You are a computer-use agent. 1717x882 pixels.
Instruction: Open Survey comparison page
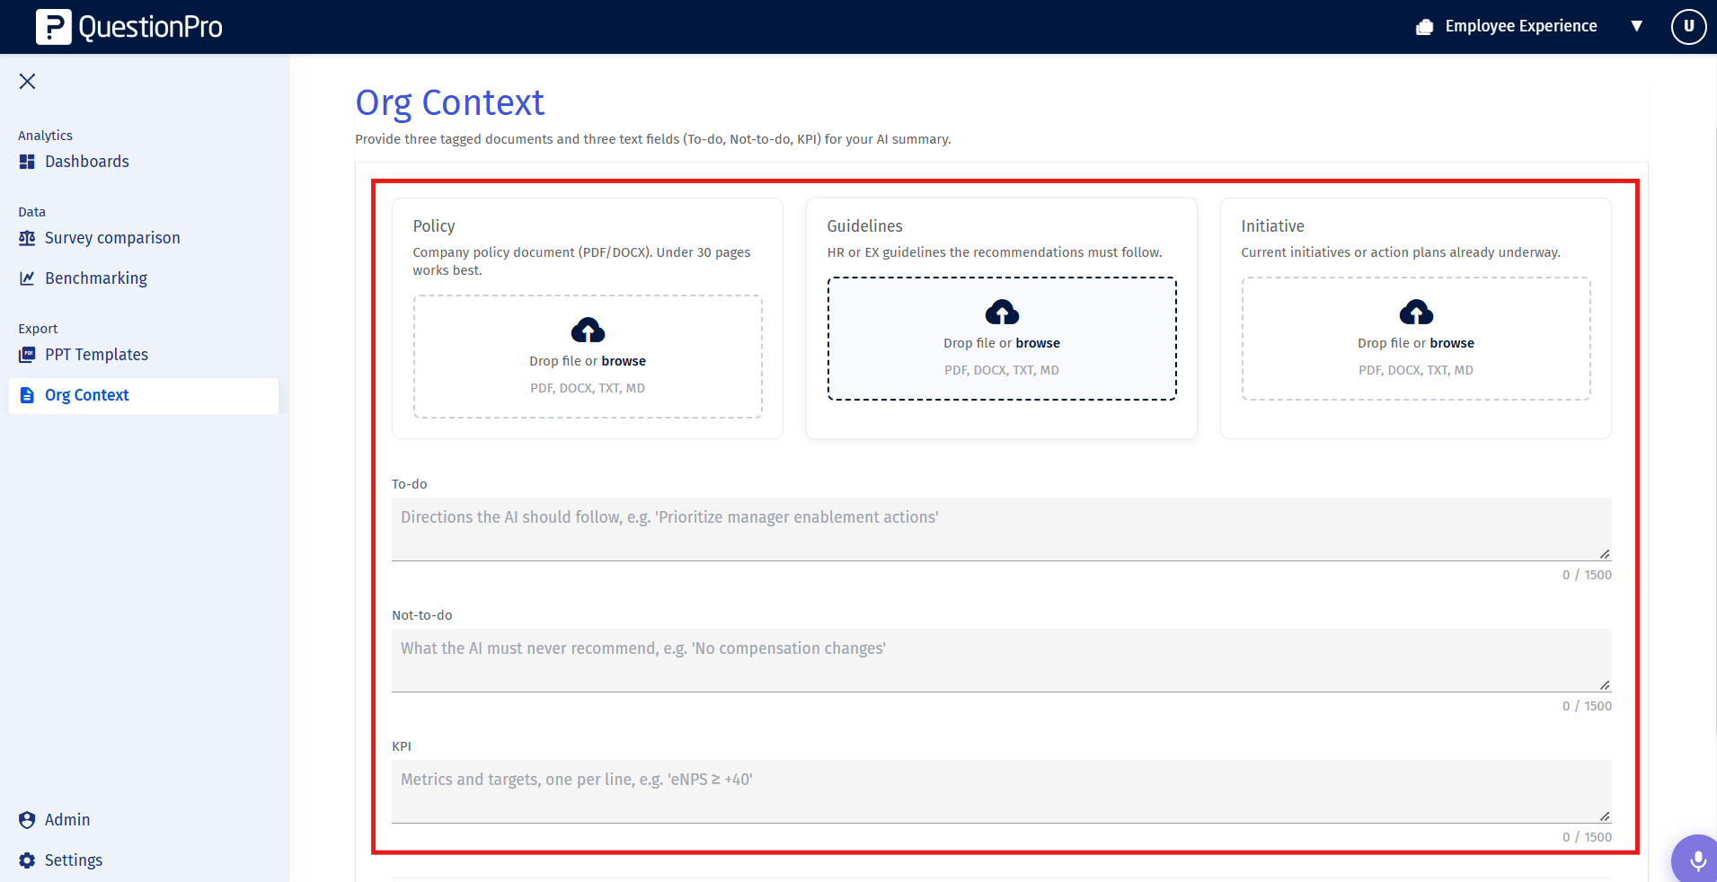click(112, 238)
